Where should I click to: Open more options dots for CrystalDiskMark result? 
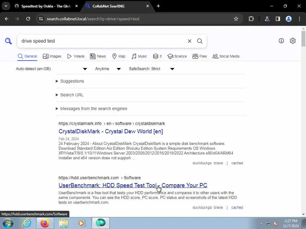(x=227, y=163)
